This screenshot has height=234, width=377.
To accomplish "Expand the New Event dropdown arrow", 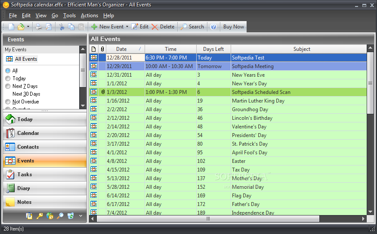I will click(127, 27).
